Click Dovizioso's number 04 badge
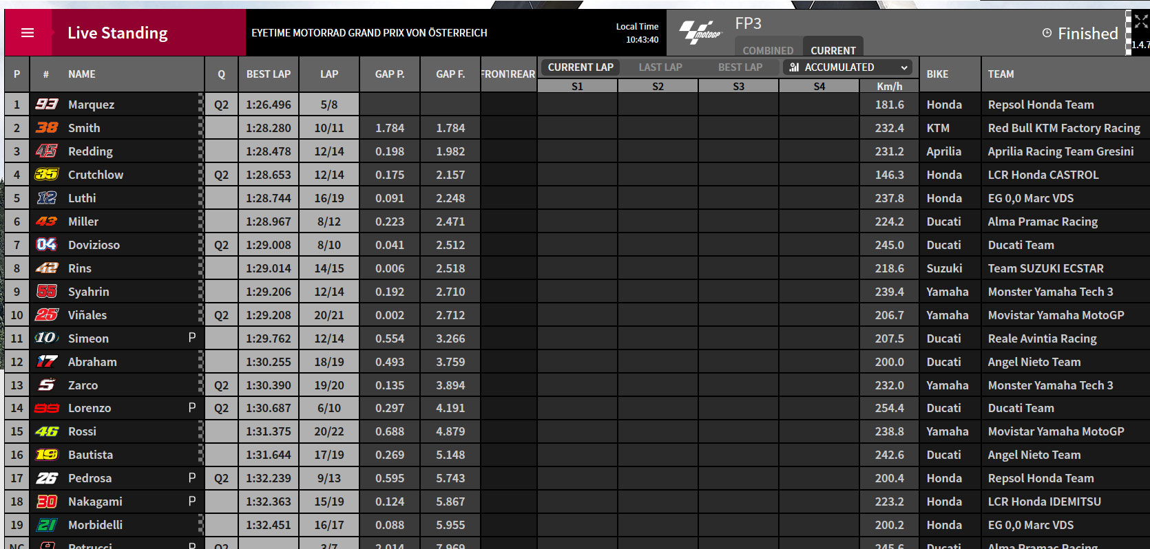Viewport: 1150px width, 549px height. [47, 245]
